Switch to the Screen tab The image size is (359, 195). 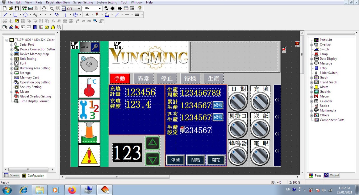(12, 175)
